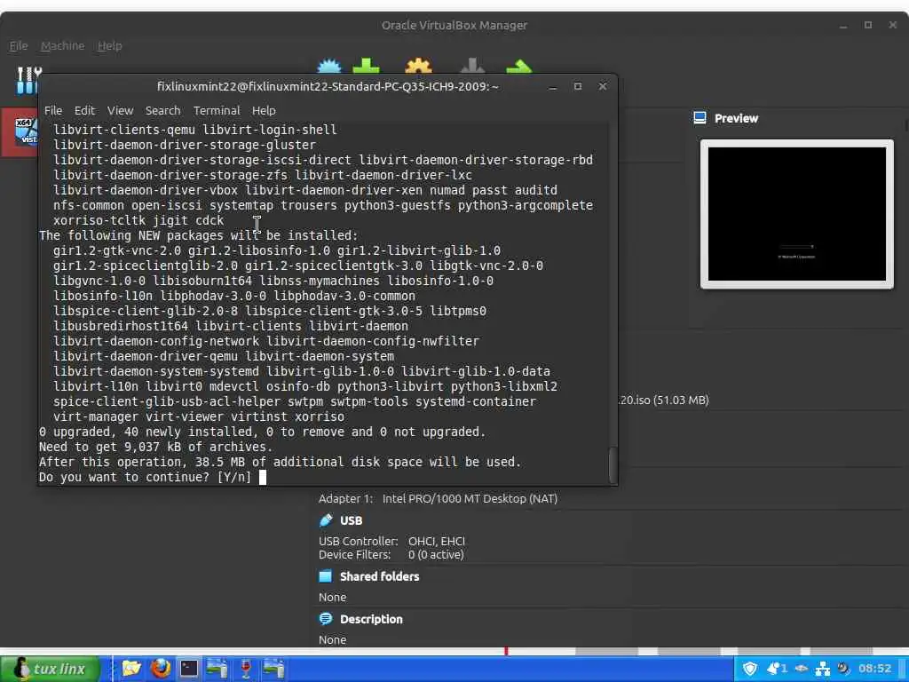Screen dimensions: 909x682
Task: Click the 'libvirt-daemon-driver-storage-gluster' line
Action: (185, 145)
